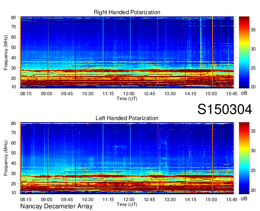The width and height of the screenshot is (260, 211).
Task: Click the "09:45" time tick on the Left Handed plot
Action: click(x=67, y=200)
